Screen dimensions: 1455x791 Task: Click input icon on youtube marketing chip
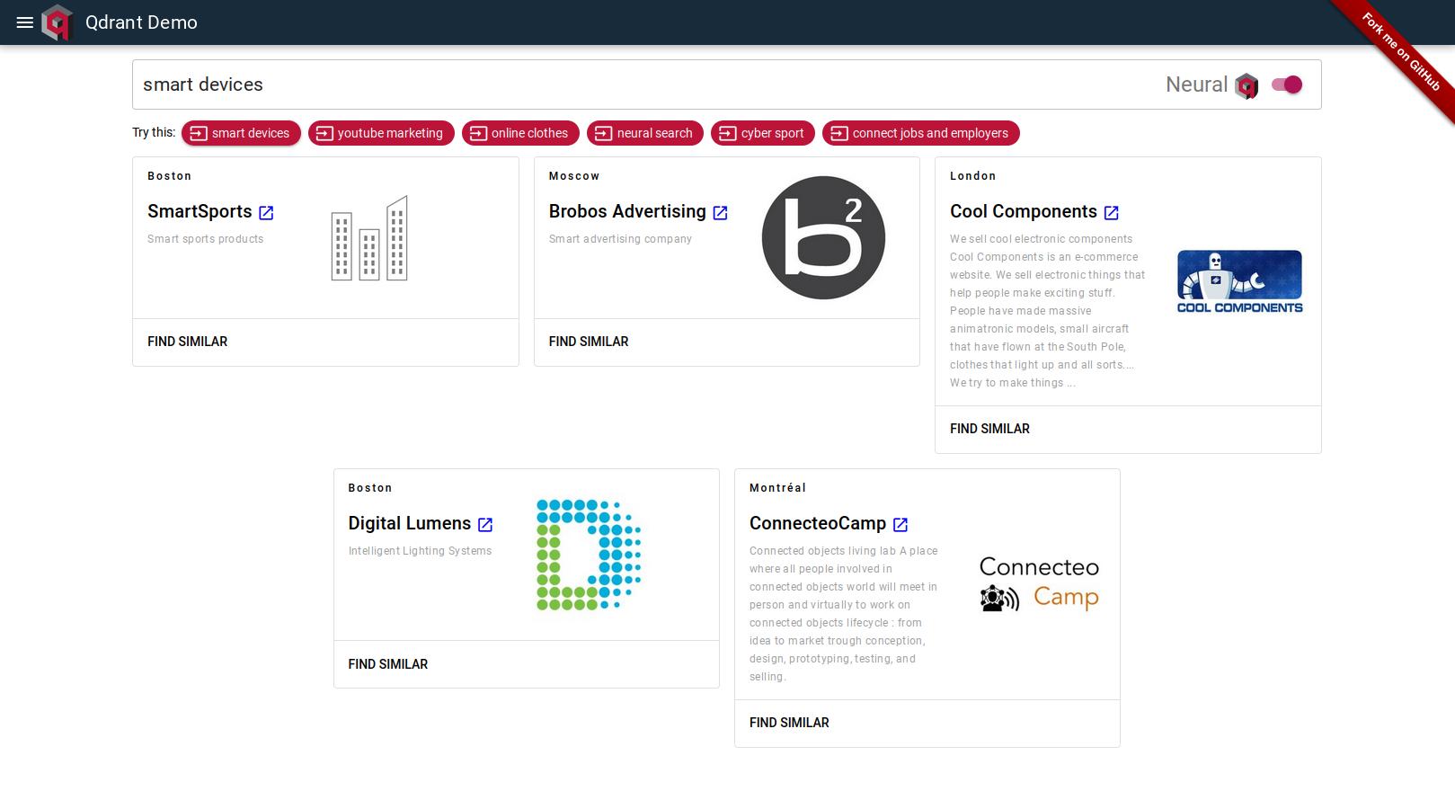tap(324, 133)
